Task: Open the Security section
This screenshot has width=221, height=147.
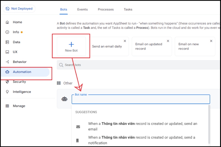Action: 19,82
